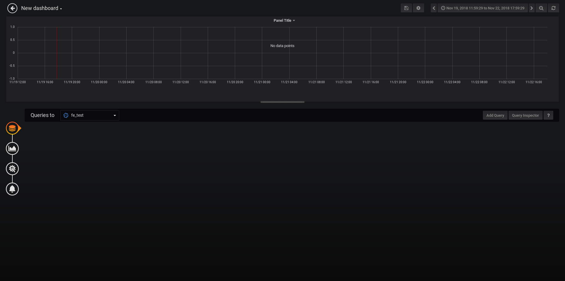Open the General settings gear icon
This screenshot has width=565, height=281.
[12, 169]
